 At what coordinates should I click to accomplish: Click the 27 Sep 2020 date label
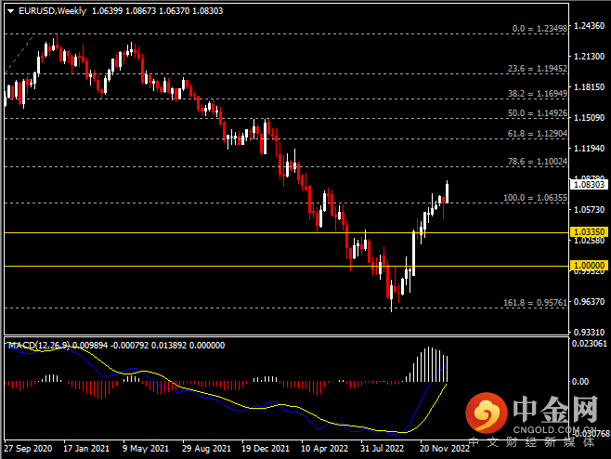point(28,449)
